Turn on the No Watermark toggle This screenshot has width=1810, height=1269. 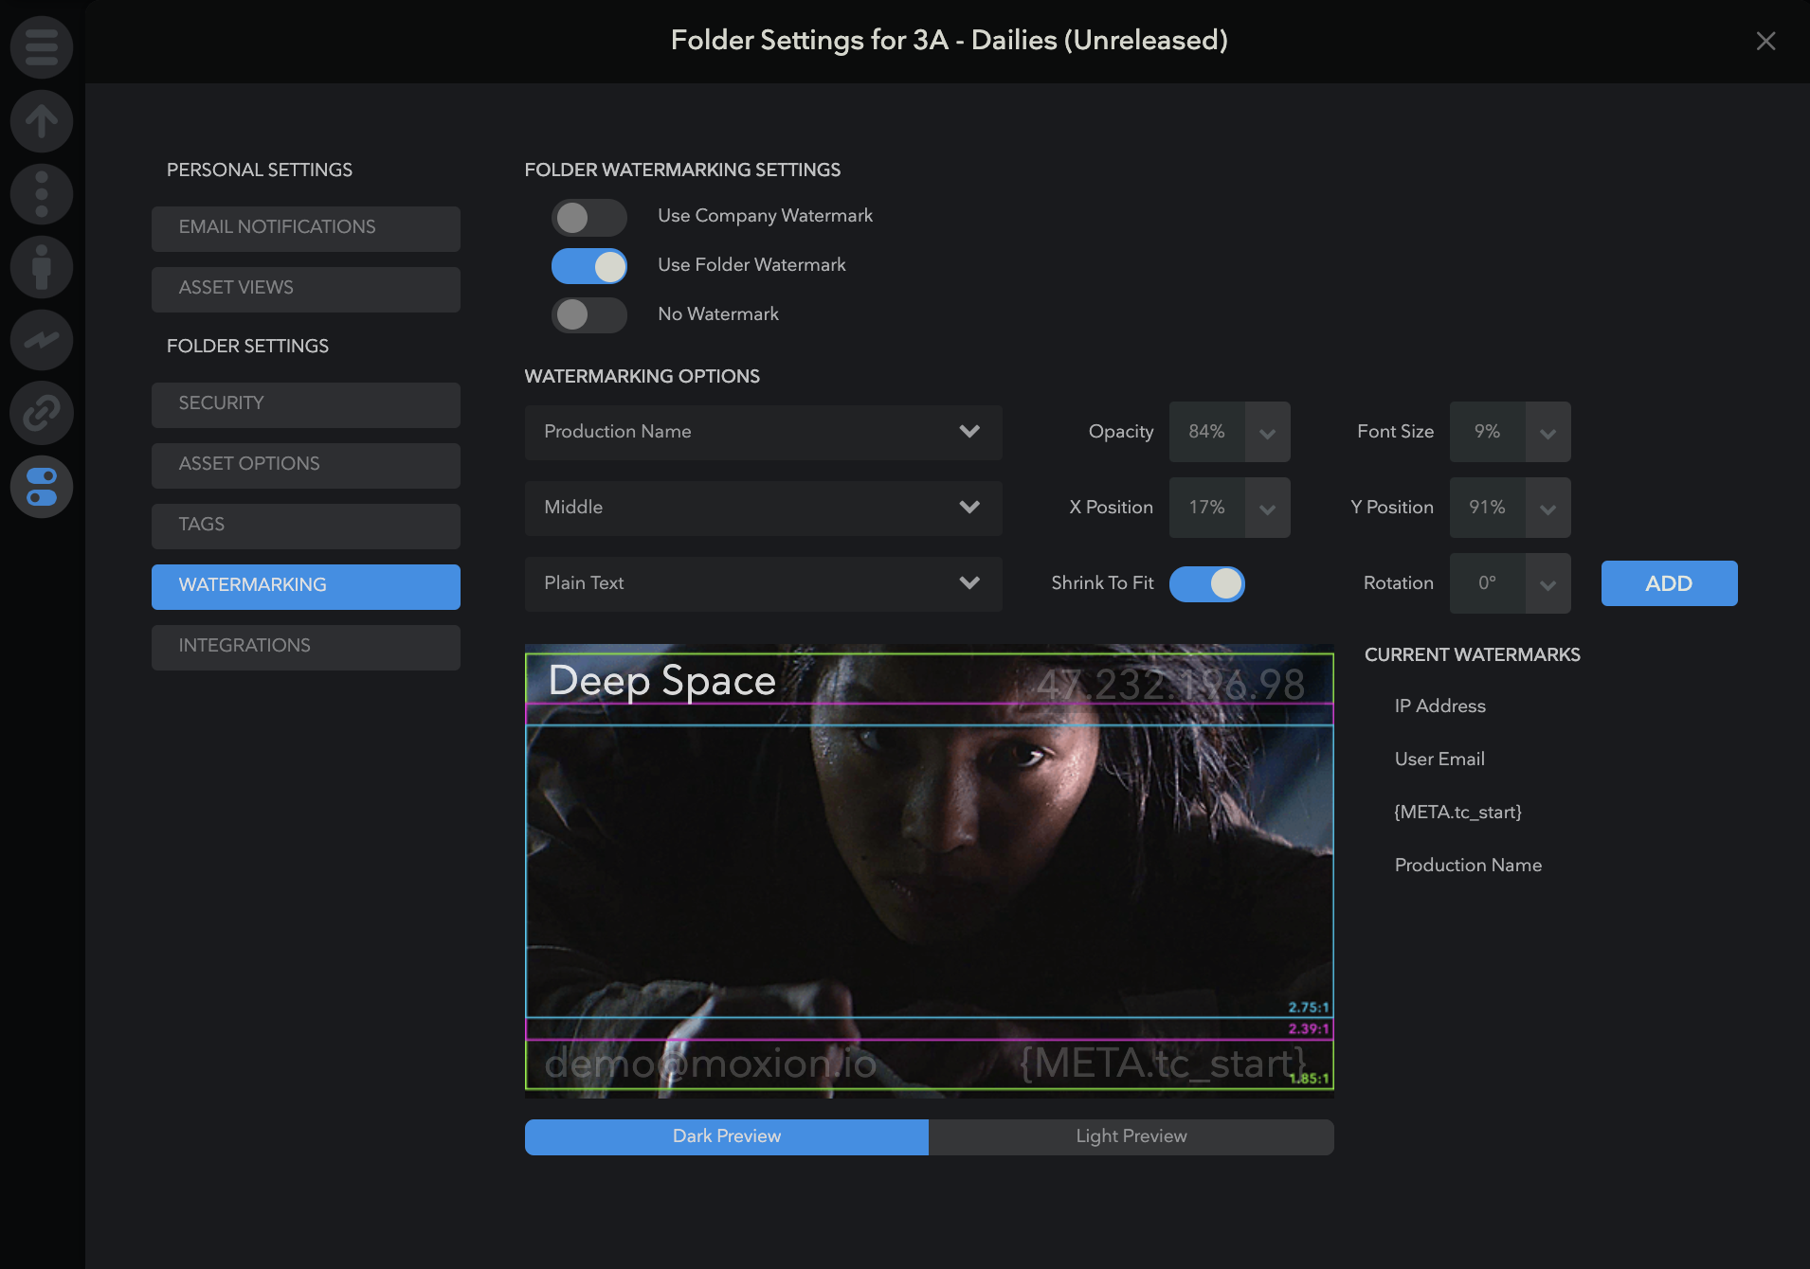tap(589, 315)
